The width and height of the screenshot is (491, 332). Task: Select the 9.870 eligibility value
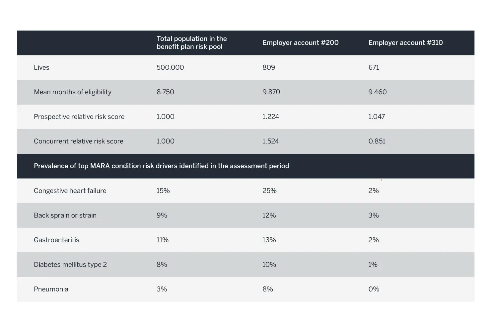click(x=271, y=92)
